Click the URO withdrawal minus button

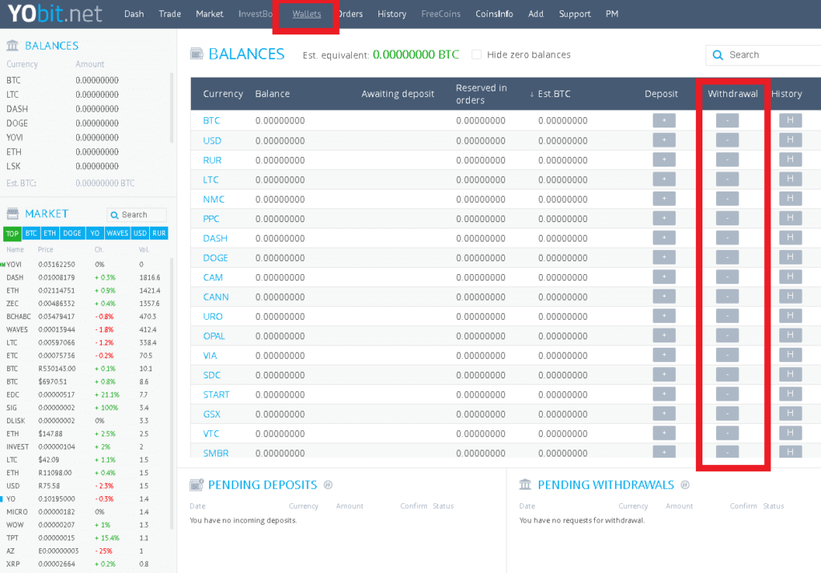727,316
